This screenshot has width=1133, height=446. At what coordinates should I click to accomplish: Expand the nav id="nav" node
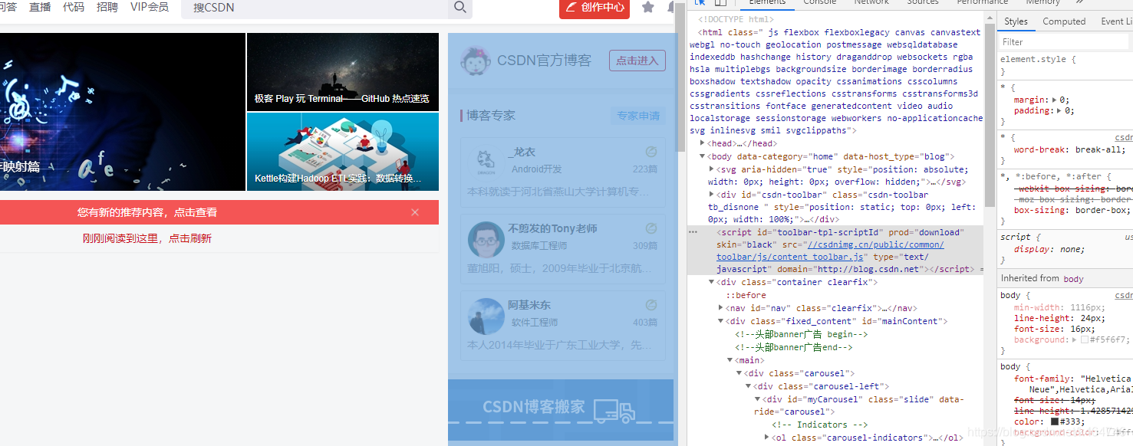click(721, 308)
